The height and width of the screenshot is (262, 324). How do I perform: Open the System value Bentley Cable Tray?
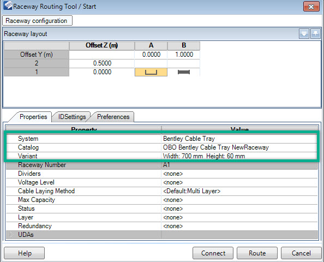tap(239, 139)
